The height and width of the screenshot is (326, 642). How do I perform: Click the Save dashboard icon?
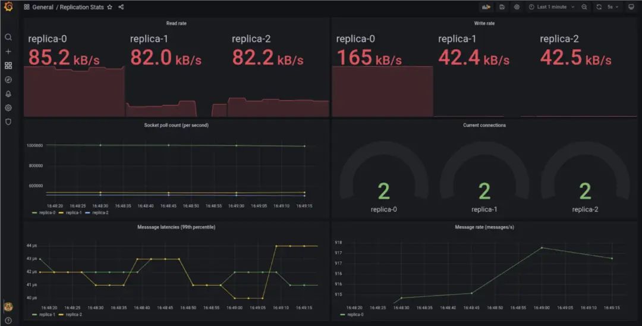coord(502,7)
